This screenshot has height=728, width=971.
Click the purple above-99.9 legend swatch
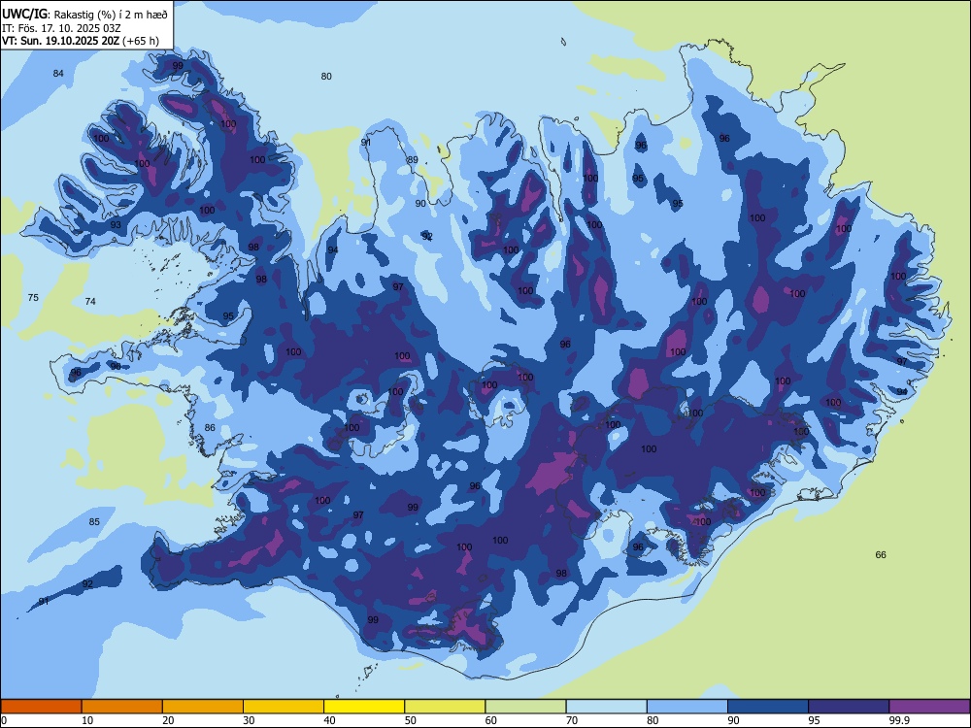point(929,707)
